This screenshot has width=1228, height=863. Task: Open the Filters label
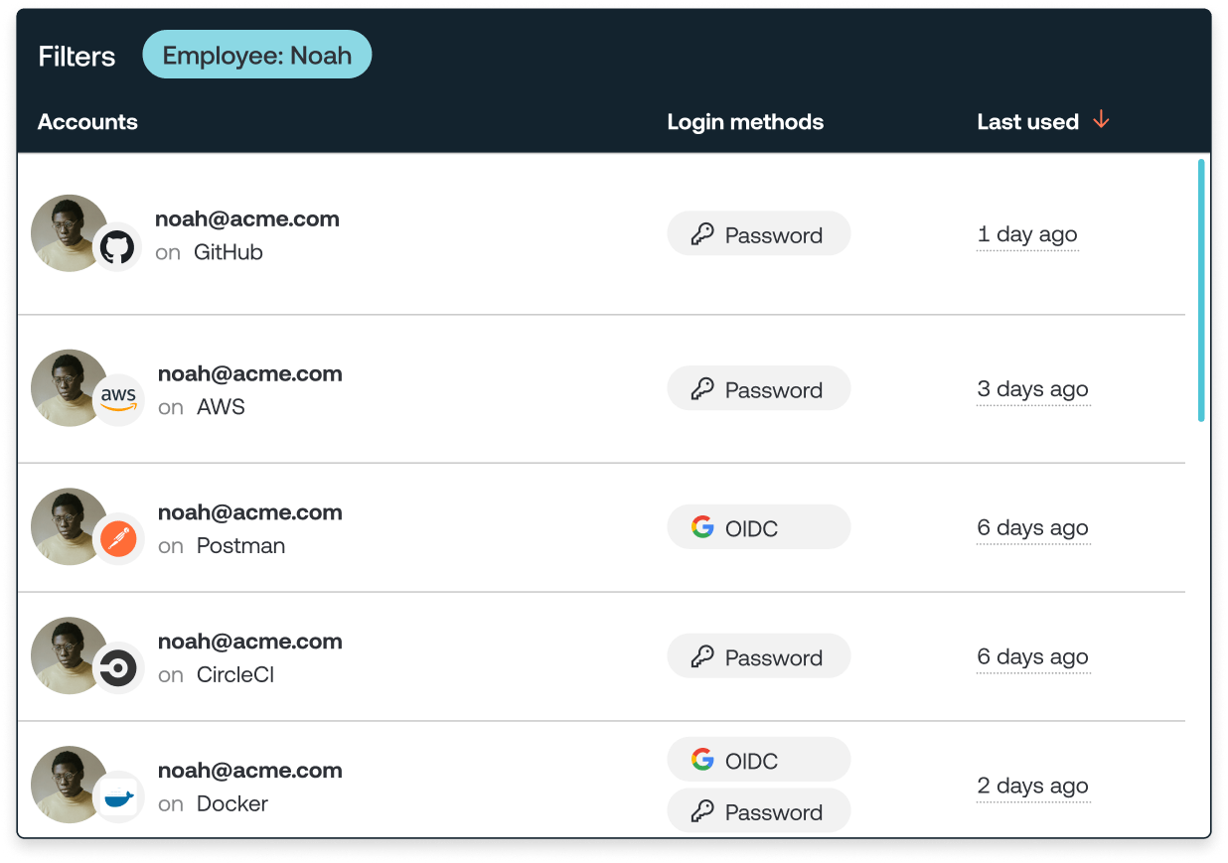point(77,57)
